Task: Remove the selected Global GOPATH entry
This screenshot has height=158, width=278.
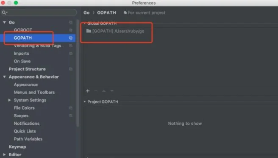Action: click(x=96, y=91)
